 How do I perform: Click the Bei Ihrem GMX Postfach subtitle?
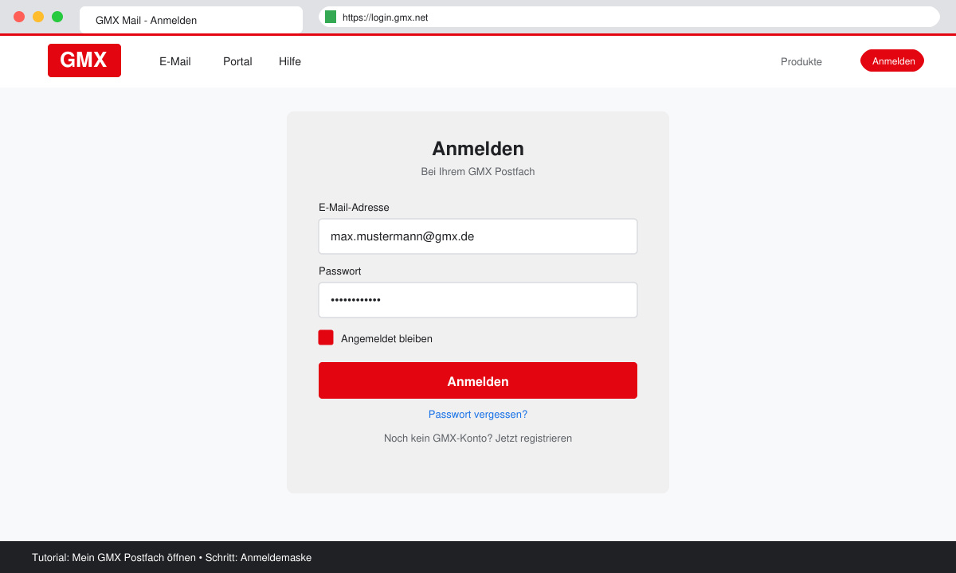coord(478,171)
